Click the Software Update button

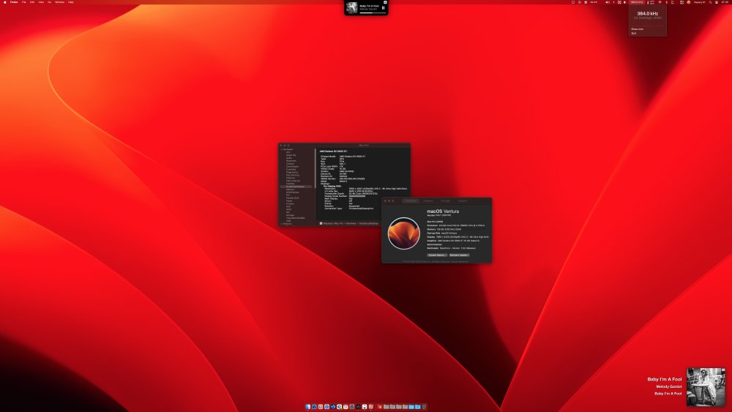pyautogui.click(x=459, y=255)
